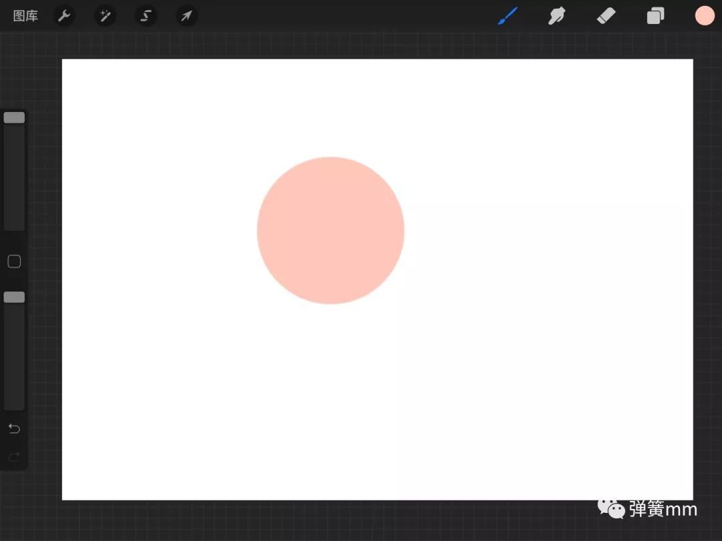Open the Actions wrench menu

coord(64,16)
